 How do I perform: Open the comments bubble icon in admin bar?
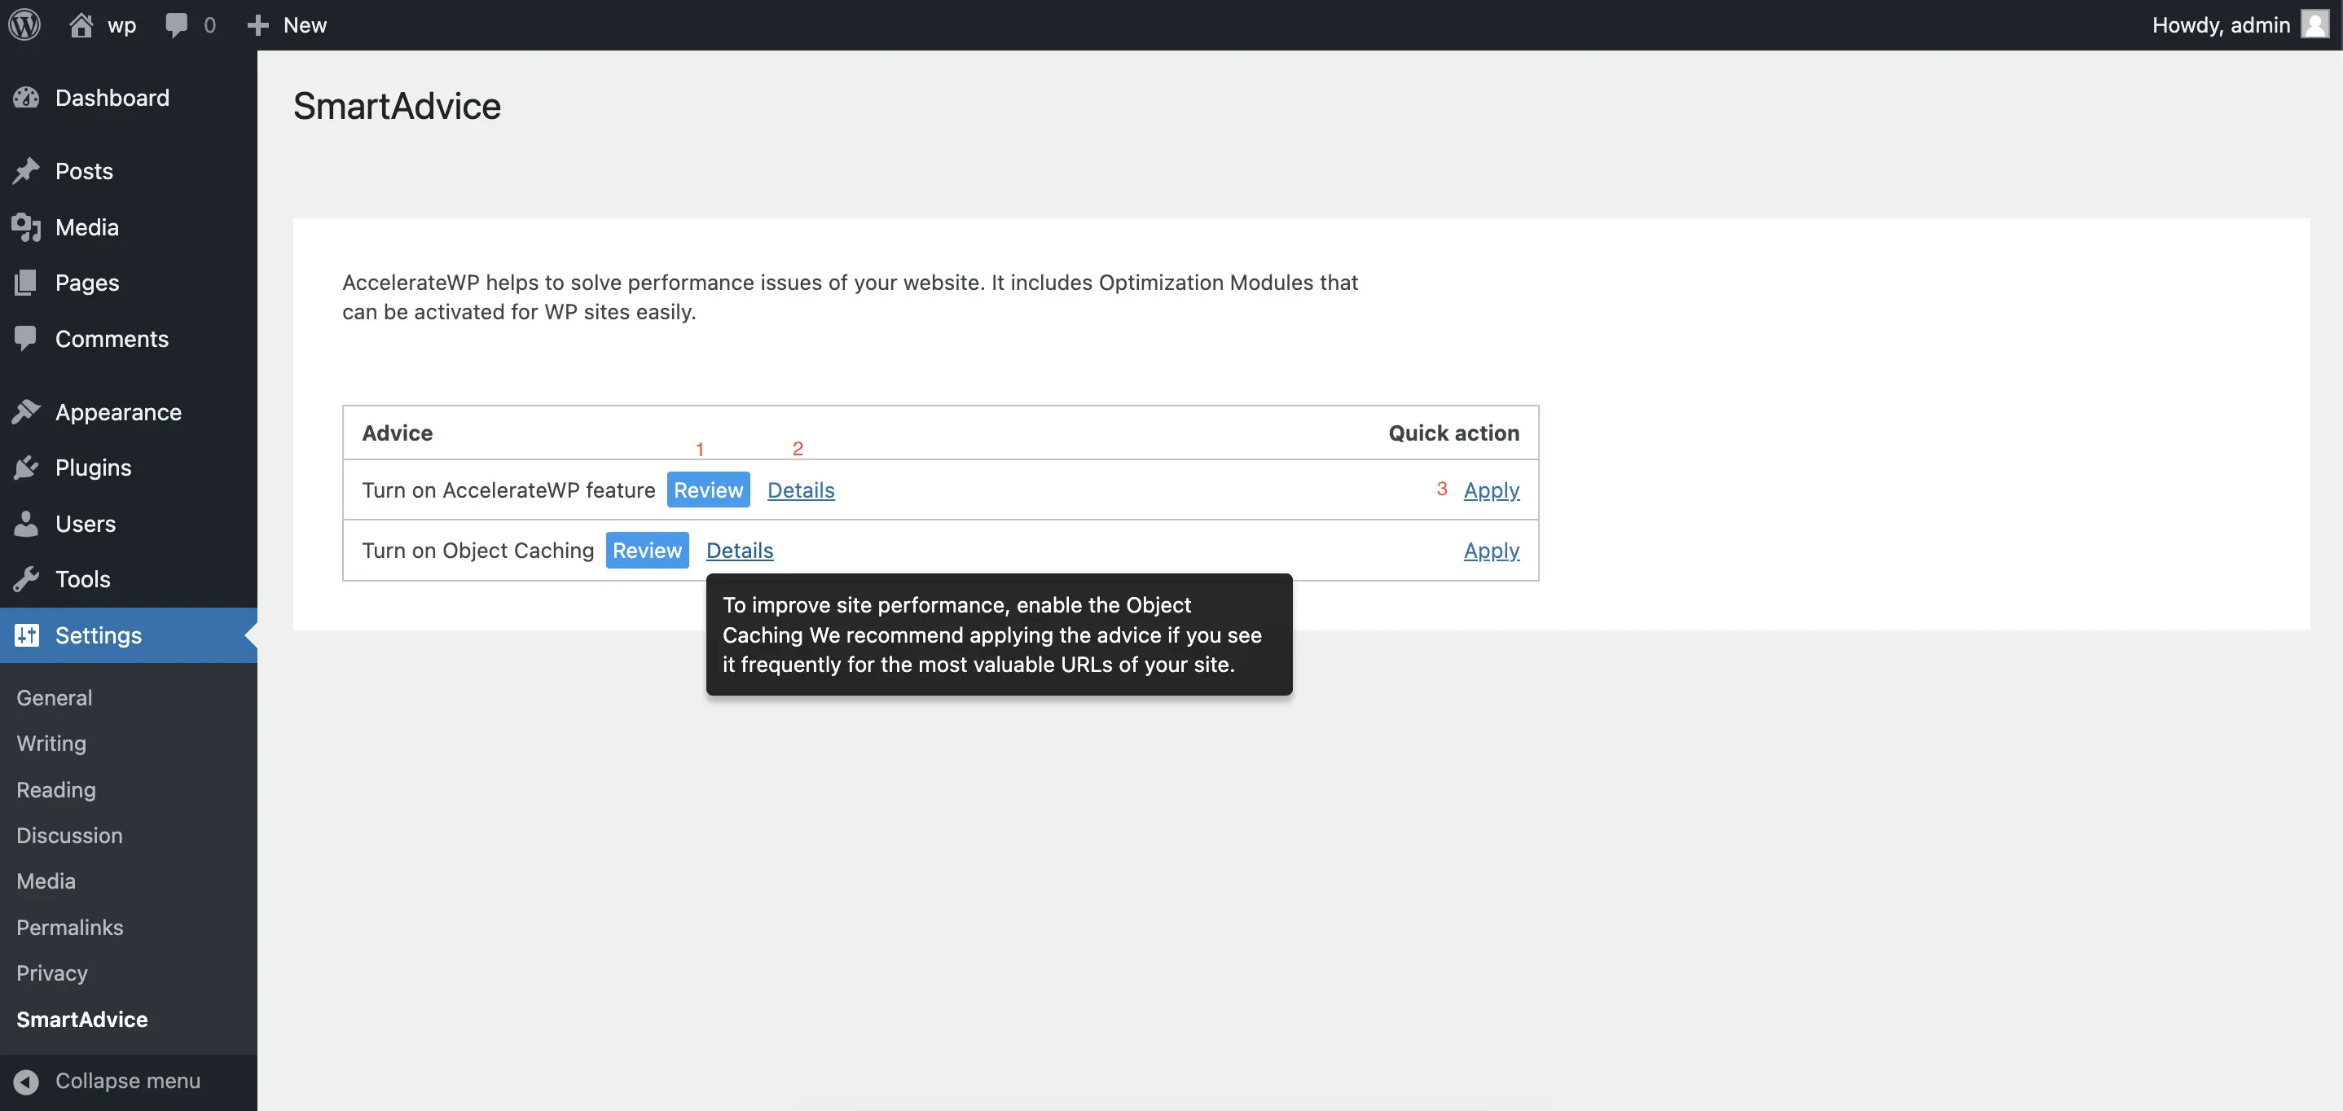[177, 24]
